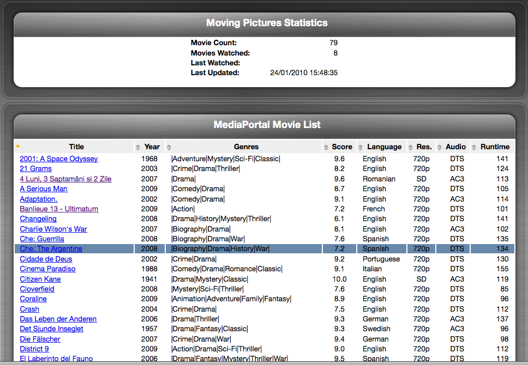Sort movies by Language column header
The width and height of the screenshot is (528, 365).
click(384, 147)
